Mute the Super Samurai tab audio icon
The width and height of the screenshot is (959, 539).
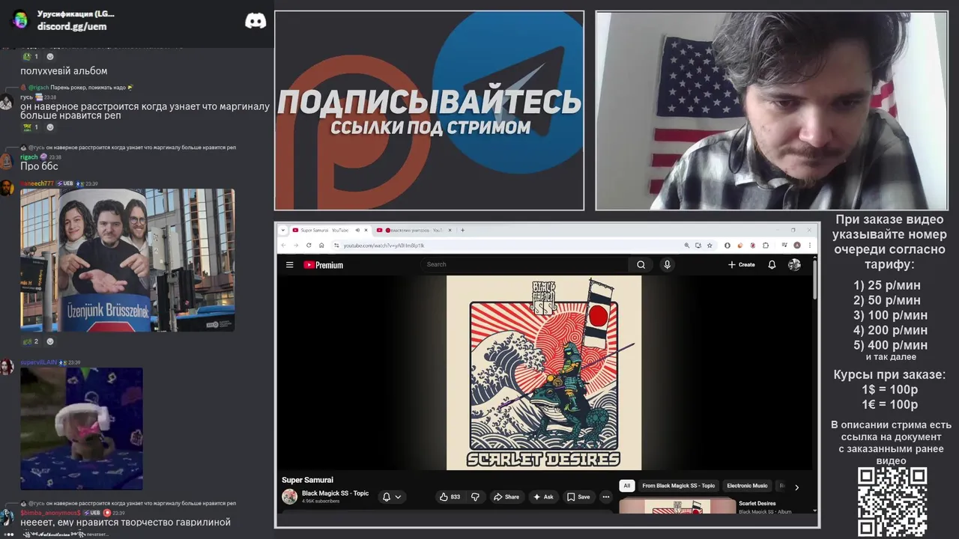[357, 230]
